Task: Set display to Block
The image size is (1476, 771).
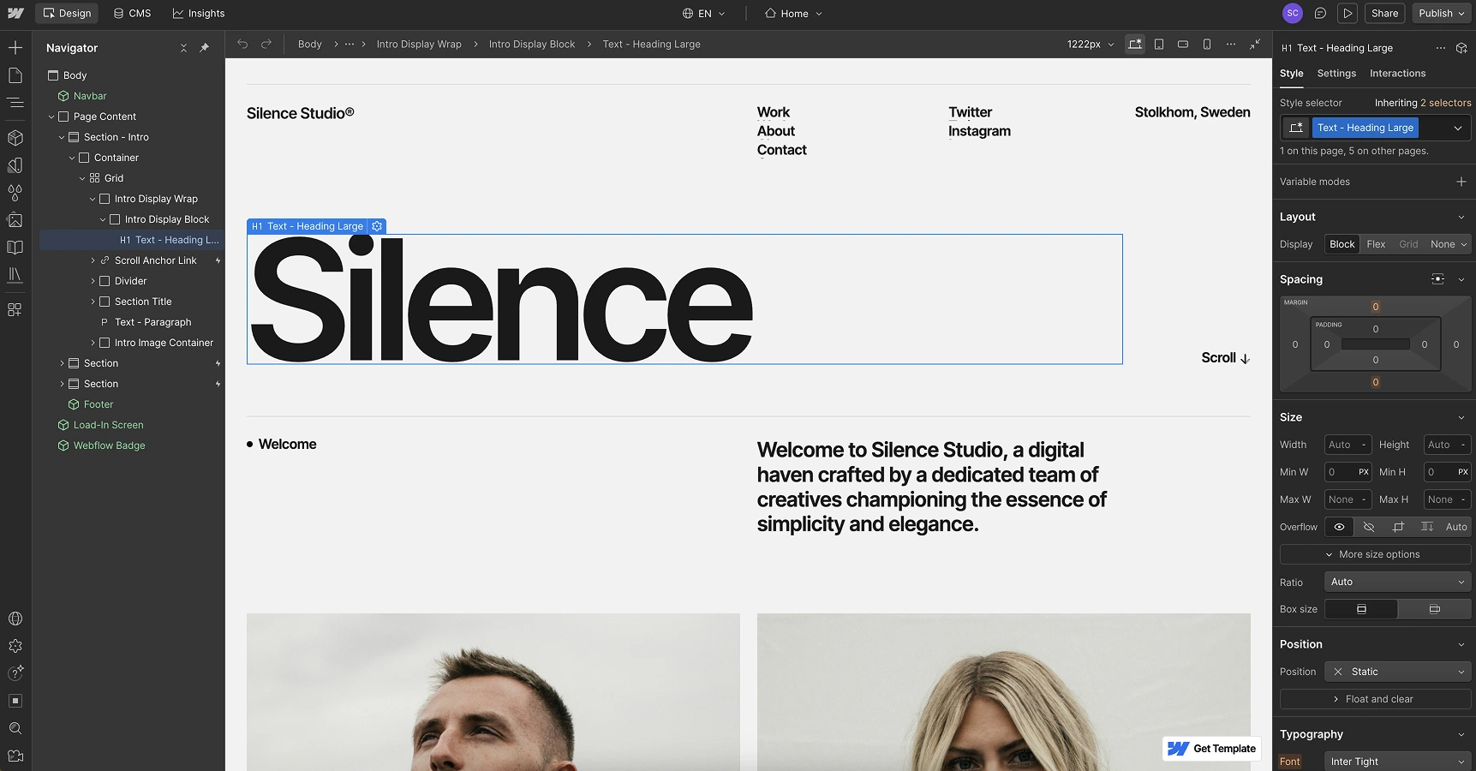Action: click(1342, 244)
